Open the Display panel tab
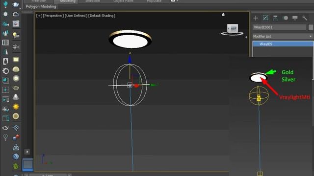 pyautogui.click(x=295, y=18)
